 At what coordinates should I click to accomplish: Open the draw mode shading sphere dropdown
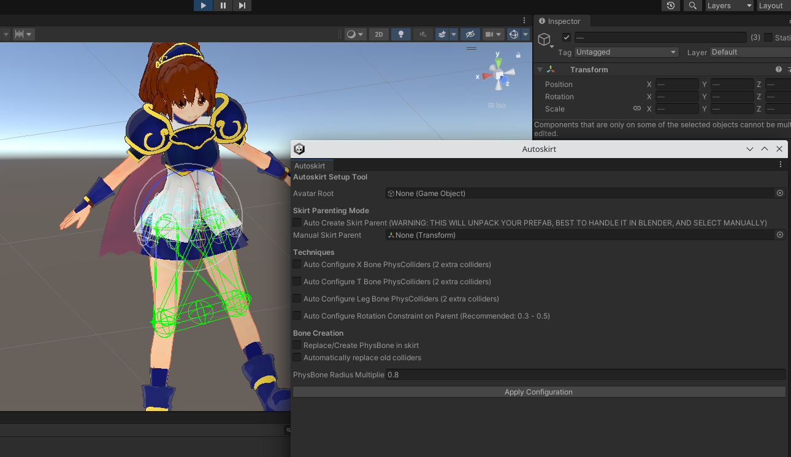pyautogui.click(x=355, y=34)
